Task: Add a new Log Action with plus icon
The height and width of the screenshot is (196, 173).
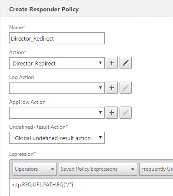Action: tap(112, 88)
